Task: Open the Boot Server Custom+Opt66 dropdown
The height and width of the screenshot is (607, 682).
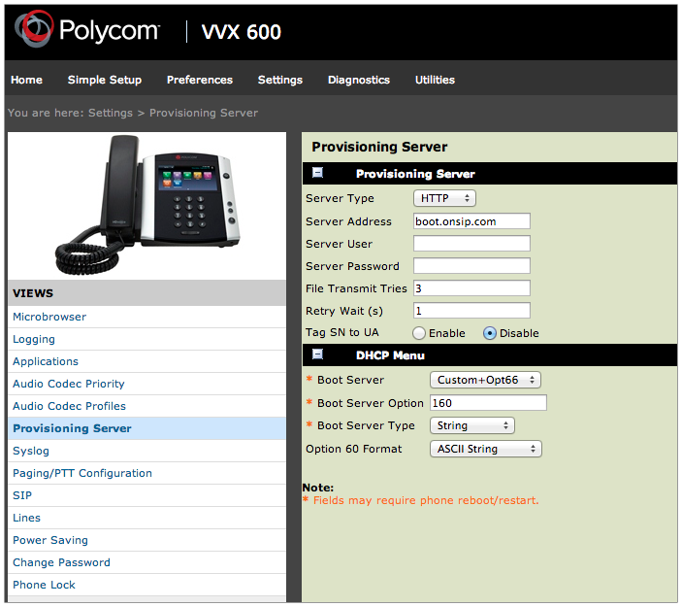Action: pyautogui.click(x=485, y=380)
